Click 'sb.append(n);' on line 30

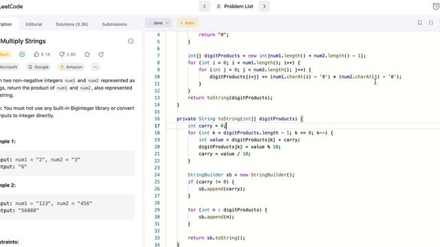(x=216, y=217)
